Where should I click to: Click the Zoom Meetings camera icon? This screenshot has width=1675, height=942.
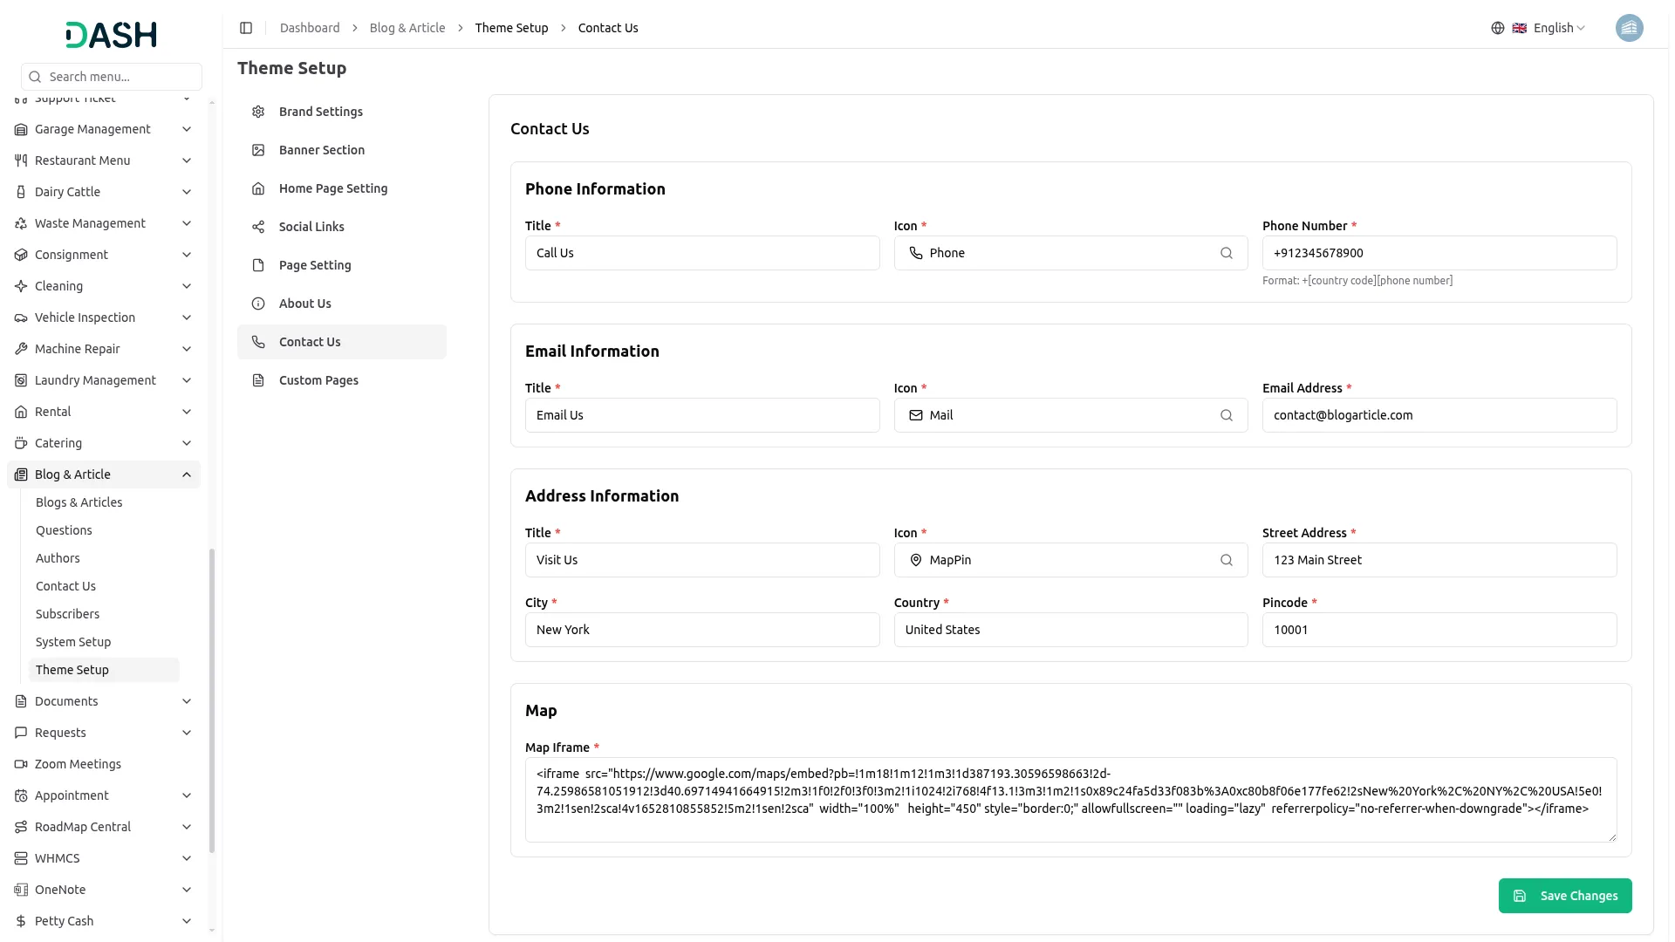coord(21,764)
